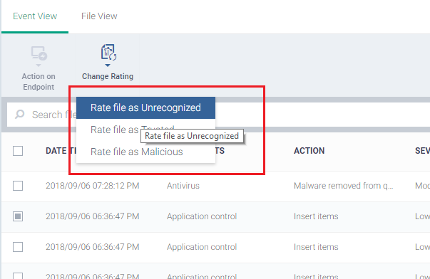The height and width of the screenshot is (279, 430).
Task: Uncheck the selected 06:36:47 PM row checkbox
Action: pyautogui.click(x=18, y=216)
